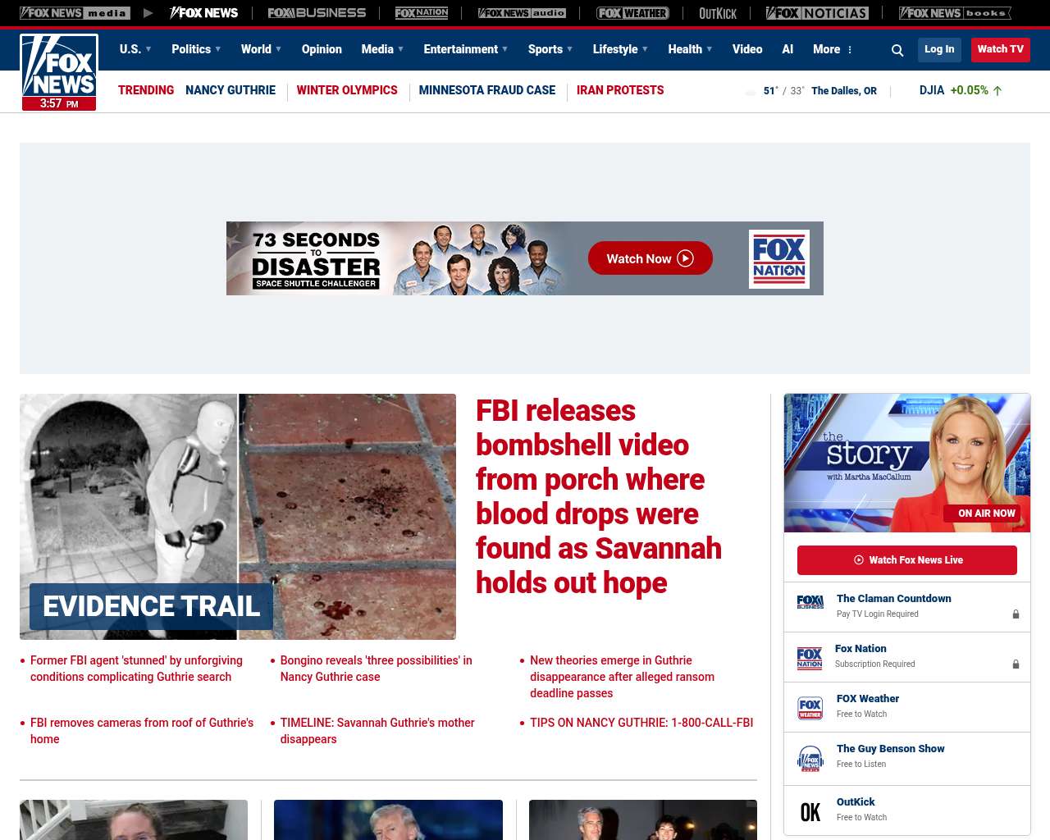Image resolution: width=1050 pixels, height=840 pixels.
Task: Open Former FBI agent 'stunned' story
Action: [x=136, y=669]
